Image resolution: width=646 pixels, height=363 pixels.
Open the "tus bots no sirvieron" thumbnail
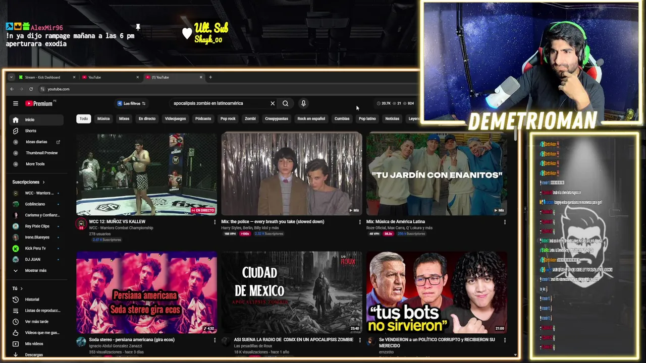[x=437, y=292]
